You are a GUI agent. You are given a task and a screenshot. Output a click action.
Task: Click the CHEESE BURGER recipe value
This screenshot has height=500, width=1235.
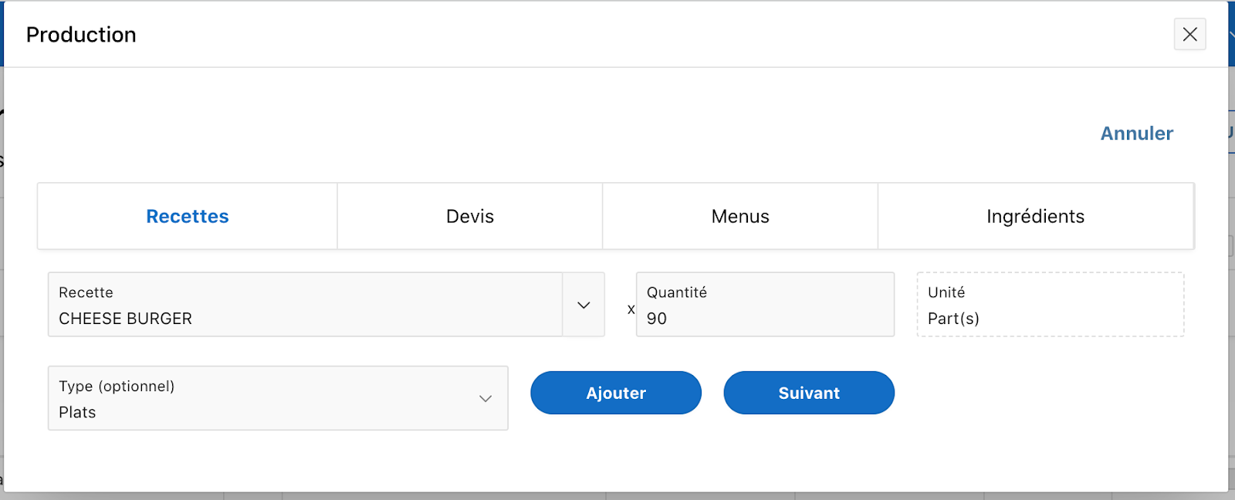coord(125,319)
